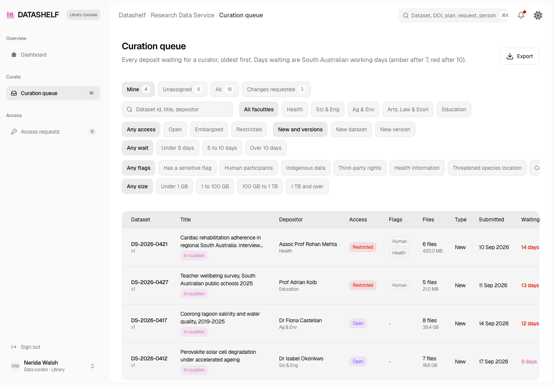
Task: Expand the Nerida Walsh account switcher
Action: [92, 366]
